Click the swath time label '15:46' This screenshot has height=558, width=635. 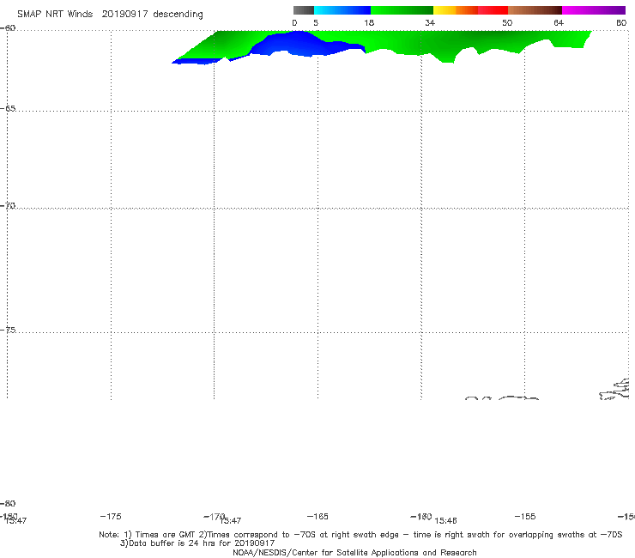(445, 521)
